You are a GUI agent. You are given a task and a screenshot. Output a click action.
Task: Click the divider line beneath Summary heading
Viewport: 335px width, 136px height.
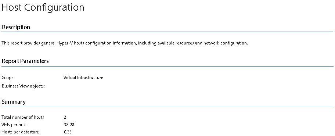coord(167,106)
